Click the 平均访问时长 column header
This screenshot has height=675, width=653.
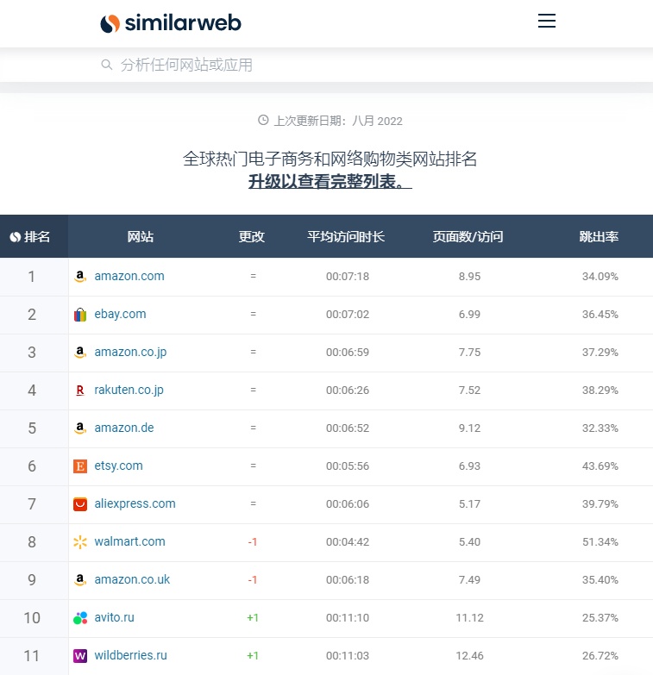[x=346, y=237]
